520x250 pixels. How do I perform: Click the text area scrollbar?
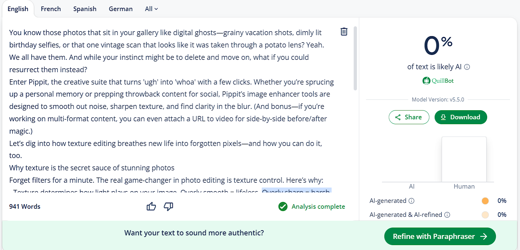pos(355,59)
